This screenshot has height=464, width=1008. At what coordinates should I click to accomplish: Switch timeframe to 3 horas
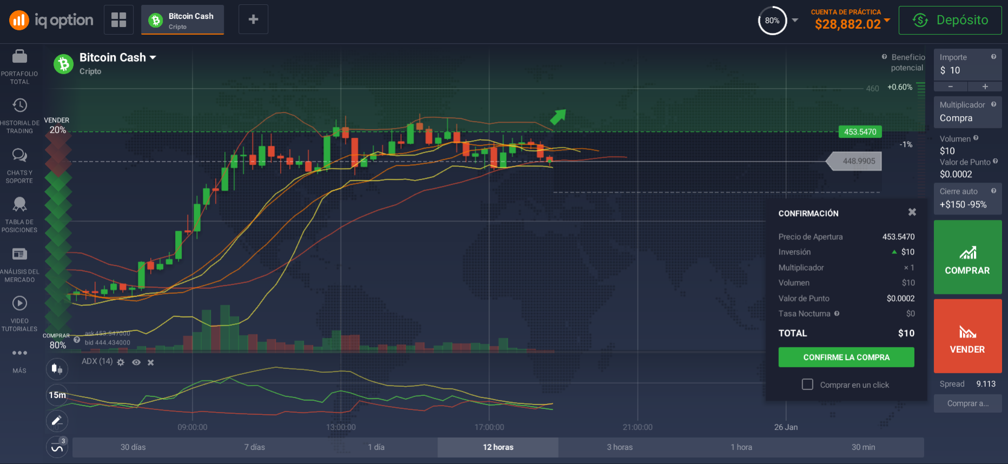[x=620, y=447]
